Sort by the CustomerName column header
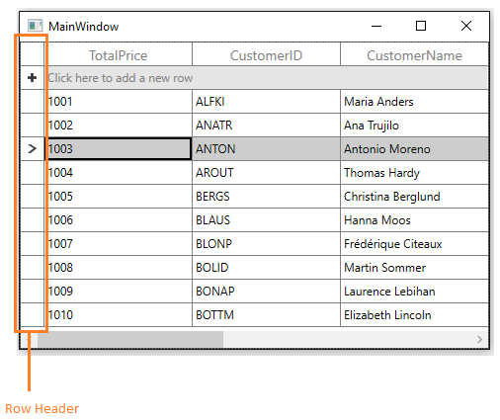 tap(414, 54)
